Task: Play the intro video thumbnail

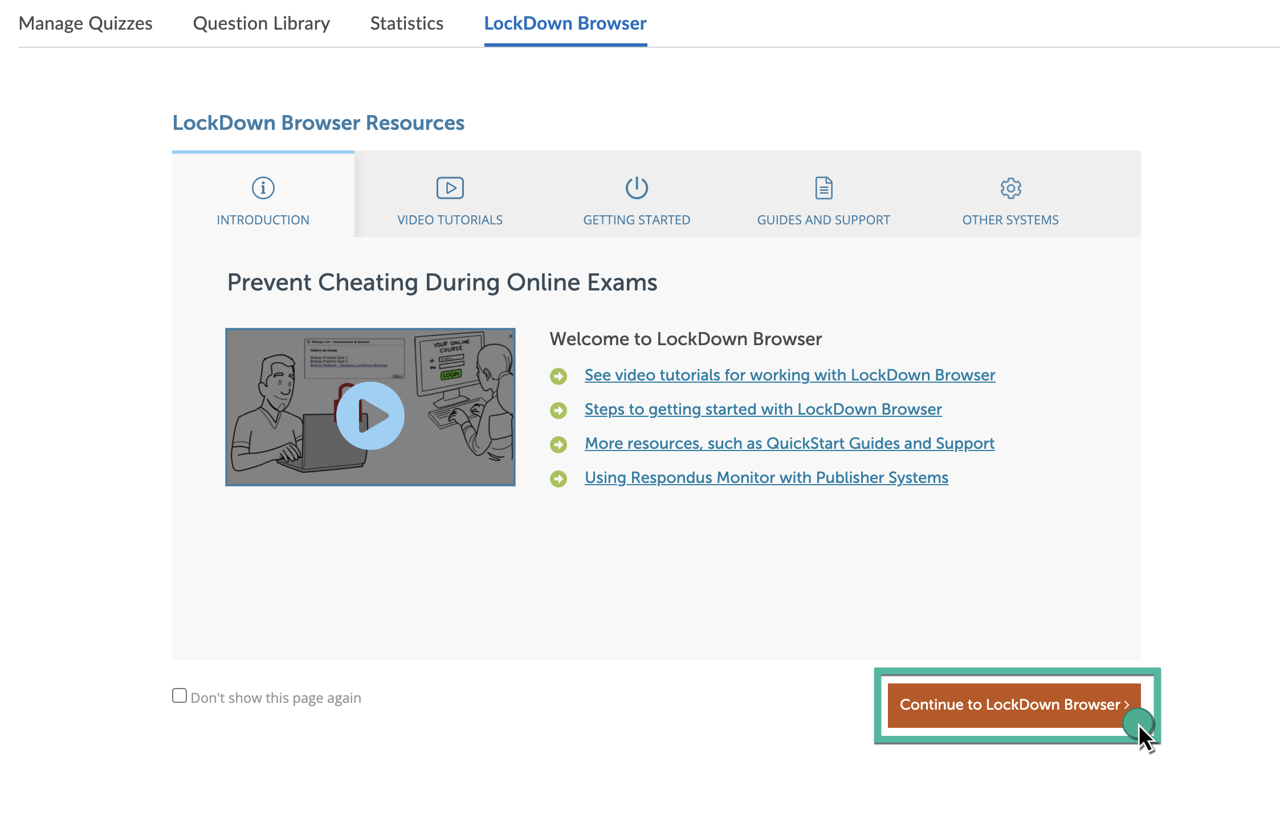Action: tap(370, 415)
